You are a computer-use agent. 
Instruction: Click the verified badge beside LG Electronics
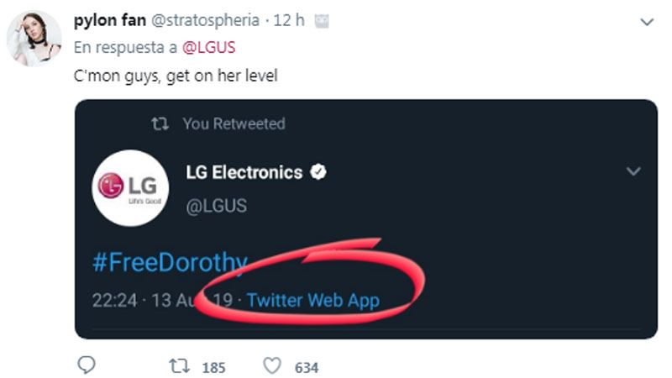(x=318, y=172)
